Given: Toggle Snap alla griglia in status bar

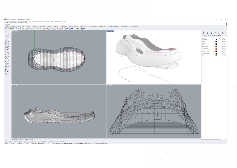Looking at the screenshot, I should point(56,143).
